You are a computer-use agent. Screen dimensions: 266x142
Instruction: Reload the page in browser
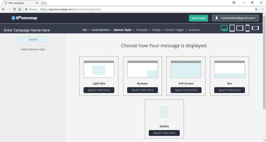(14, 9)
